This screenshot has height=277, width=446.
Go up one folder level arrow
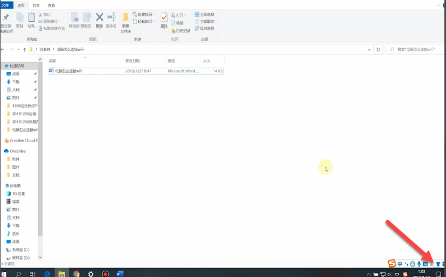24,49
